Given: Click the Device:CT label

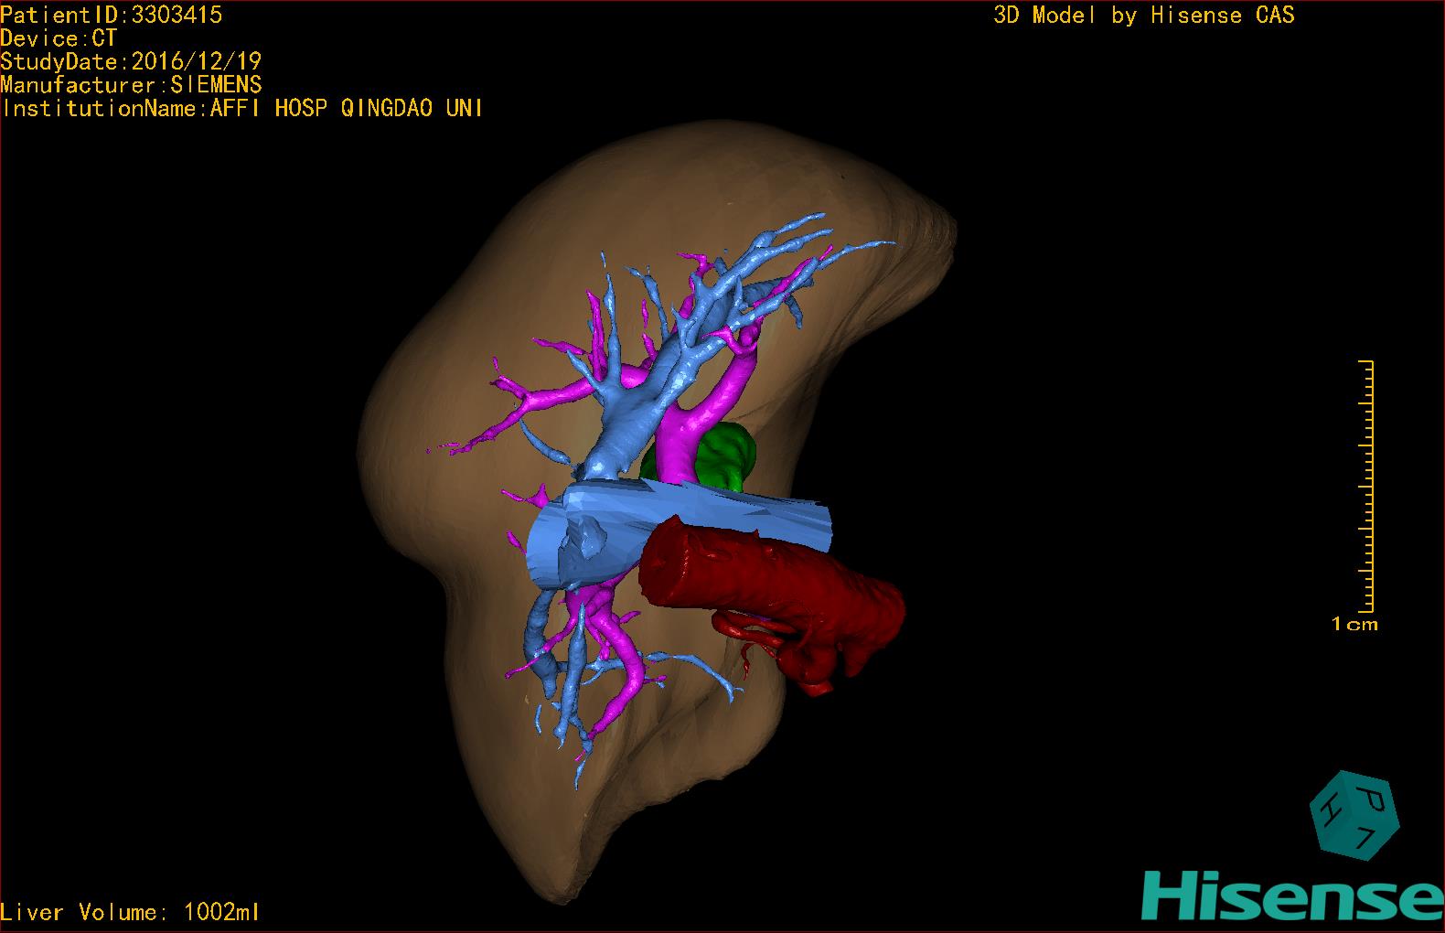Looking at the screenshot, I should pyautogui.click(x=59, y=38).
